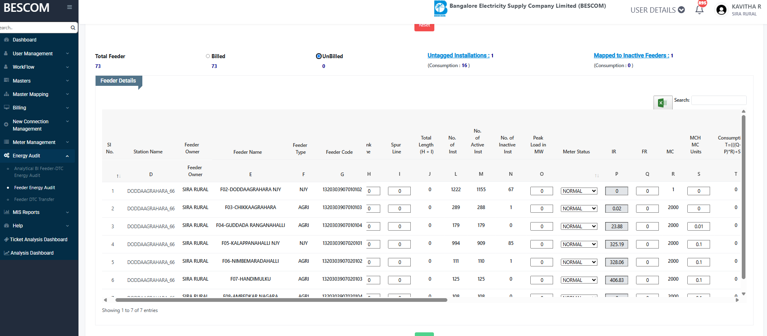Open Meter Status dropdown for F03-CHIKKAAGRAHARA
The image size is (767, 336).
point(579,209)
